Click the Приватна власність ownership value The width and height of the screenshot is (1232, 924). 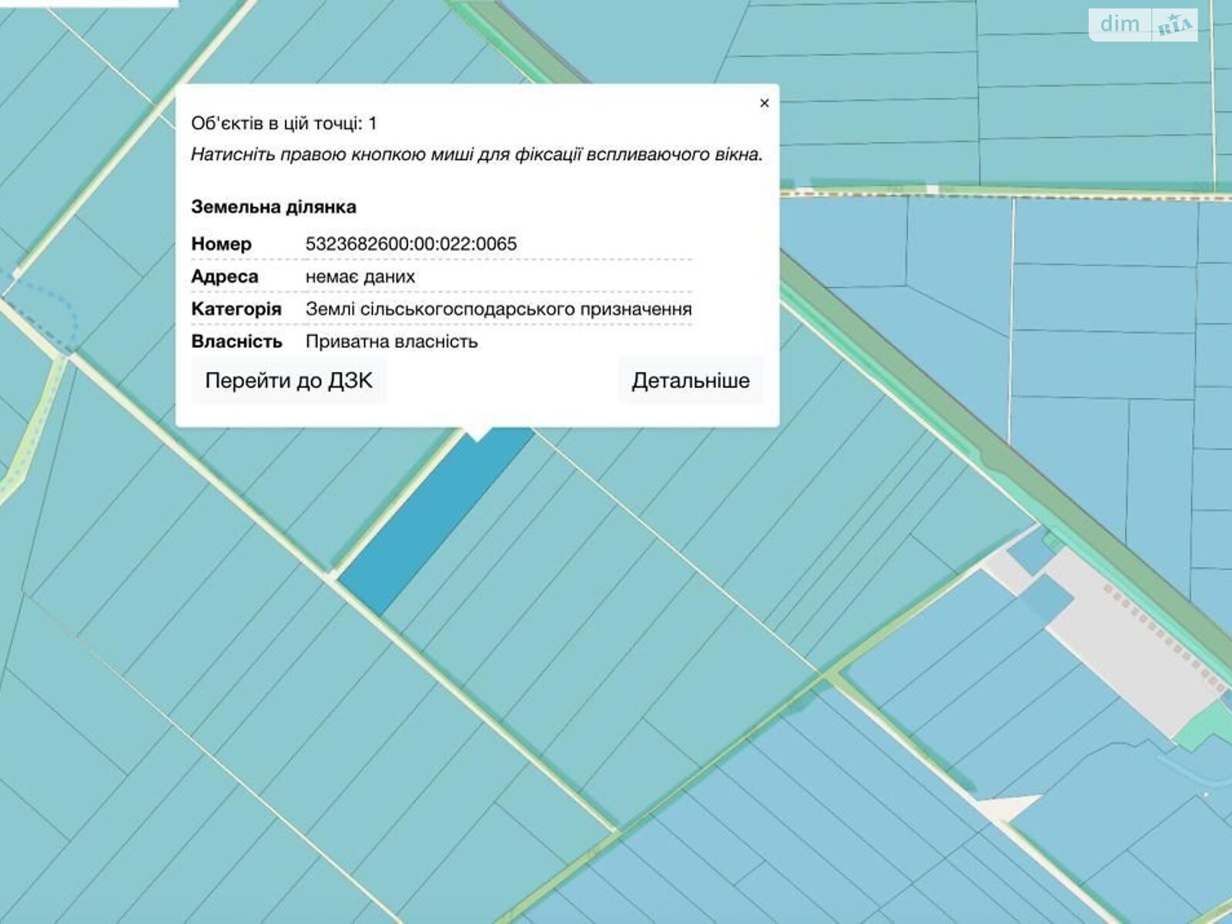tap(391, 342)
